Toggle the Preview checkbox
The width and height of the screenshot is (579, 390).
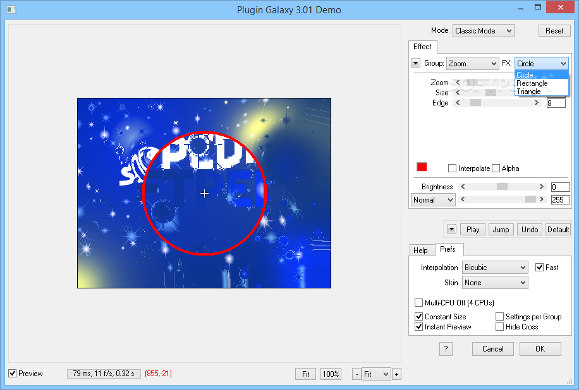13,374
